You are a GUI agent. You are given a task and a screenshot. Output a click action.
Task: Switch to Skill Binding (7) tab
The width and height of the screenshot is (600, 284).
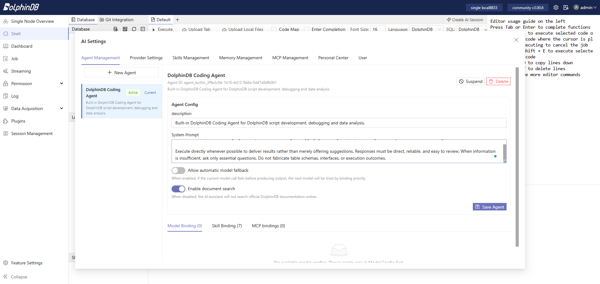[227, 226]
